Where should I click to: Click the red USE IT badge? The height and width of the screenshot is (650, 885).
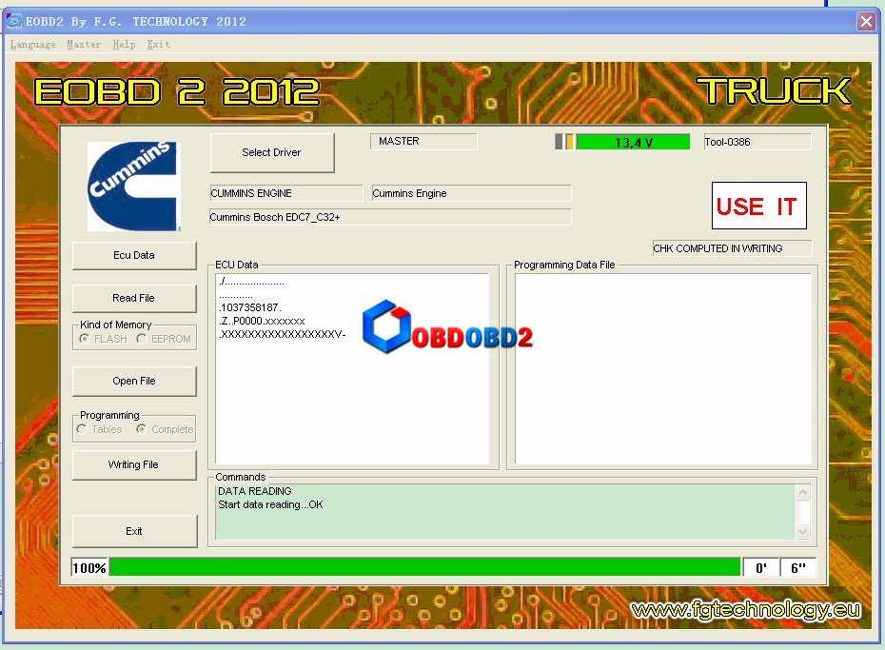click(758, 206)
